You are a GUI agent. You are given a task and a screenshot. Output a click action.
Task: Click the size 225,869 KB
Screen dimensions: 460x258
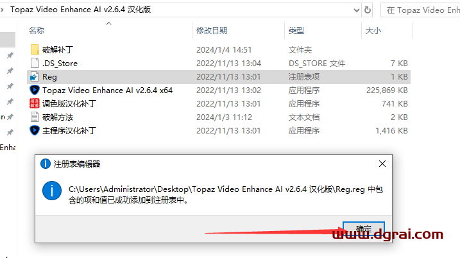coord(387,90)
